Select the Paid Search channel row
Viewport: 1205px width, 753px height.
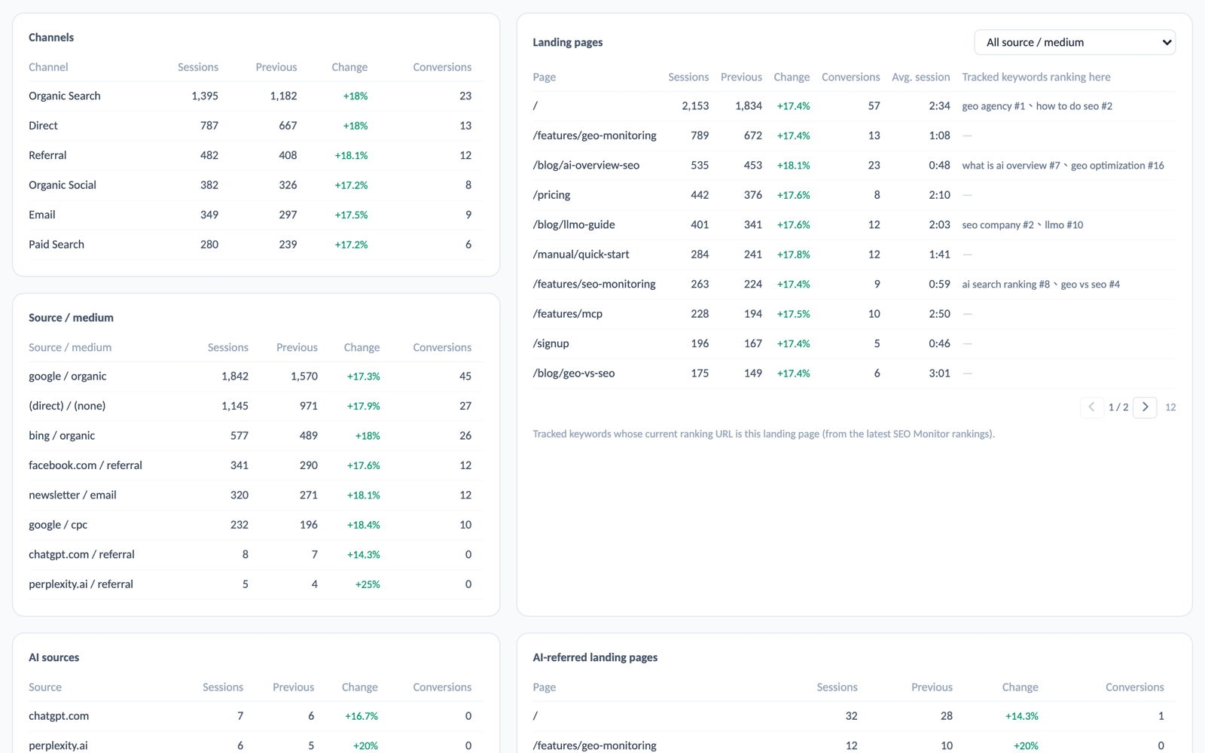coord(256,245)
